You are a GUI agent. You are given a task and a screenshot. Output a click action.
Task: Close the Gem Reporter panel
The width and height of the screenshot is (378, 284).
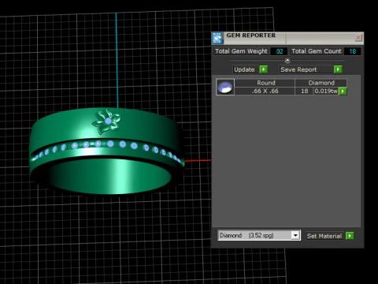(358, 38)
